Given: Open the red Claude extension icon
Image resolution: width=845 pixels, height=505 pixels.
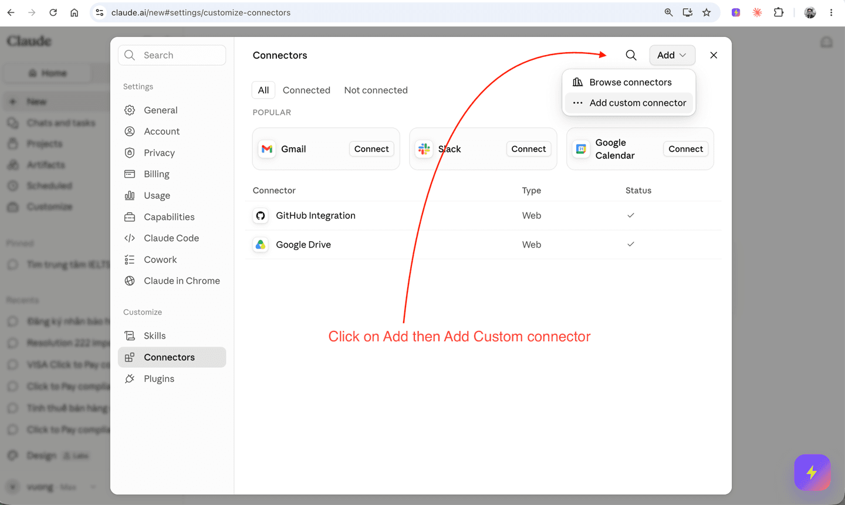Looking at the screenshot, I should (x=758, y=12).
